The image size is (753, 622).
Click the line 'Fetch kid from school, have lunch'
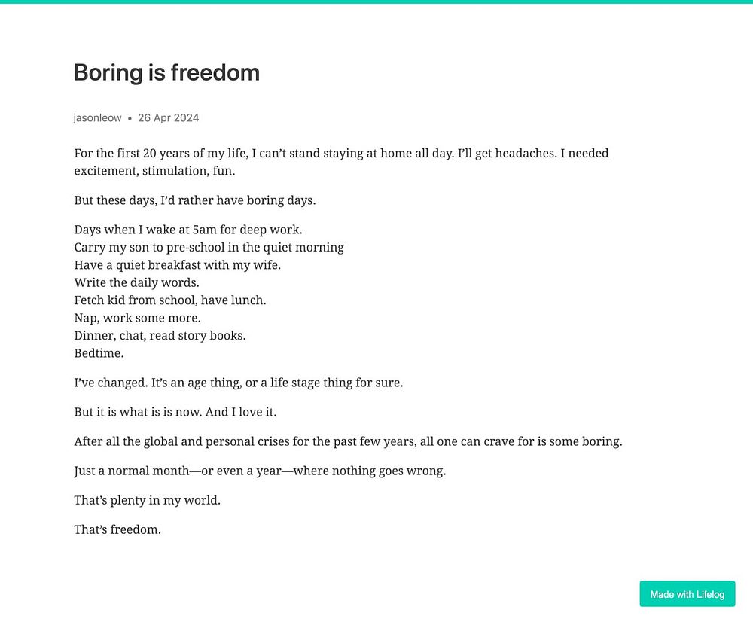point(169,300)
